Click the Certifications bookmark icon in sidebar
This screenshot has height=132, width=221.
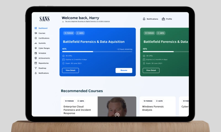36,38
